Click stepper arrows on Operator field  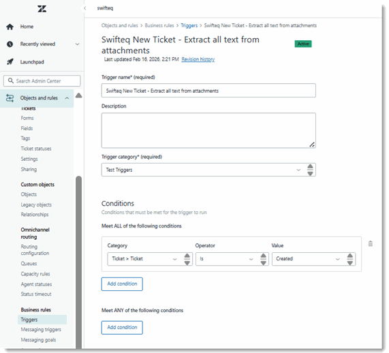point(263,259)
